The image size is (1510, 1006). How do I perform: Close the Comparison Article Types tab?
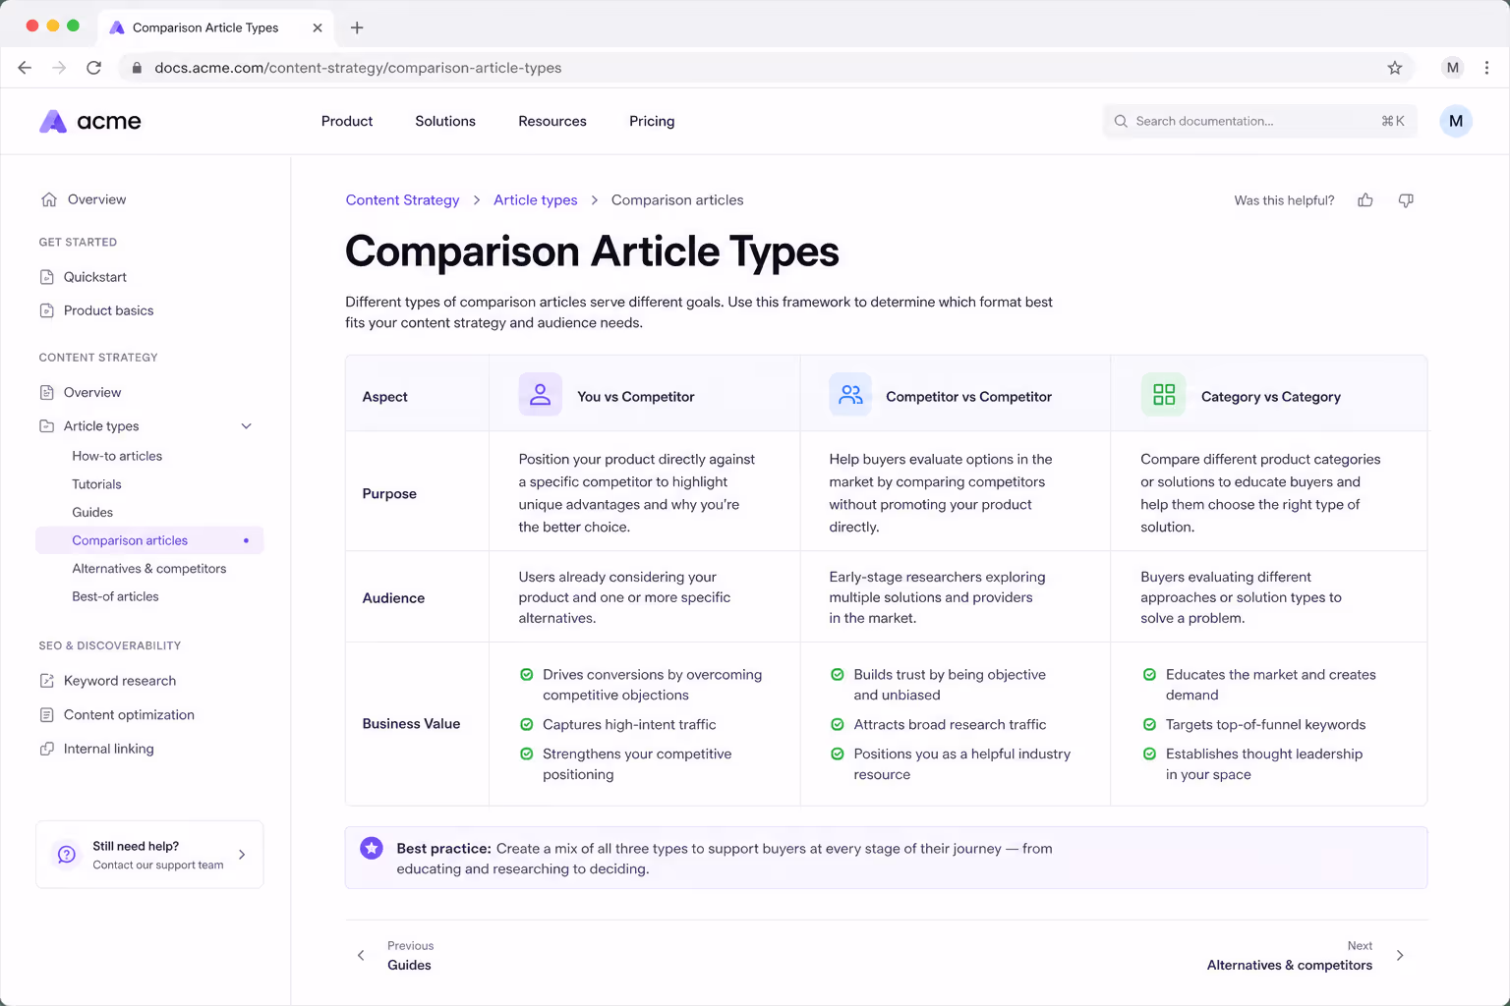(x=318, y=28)
